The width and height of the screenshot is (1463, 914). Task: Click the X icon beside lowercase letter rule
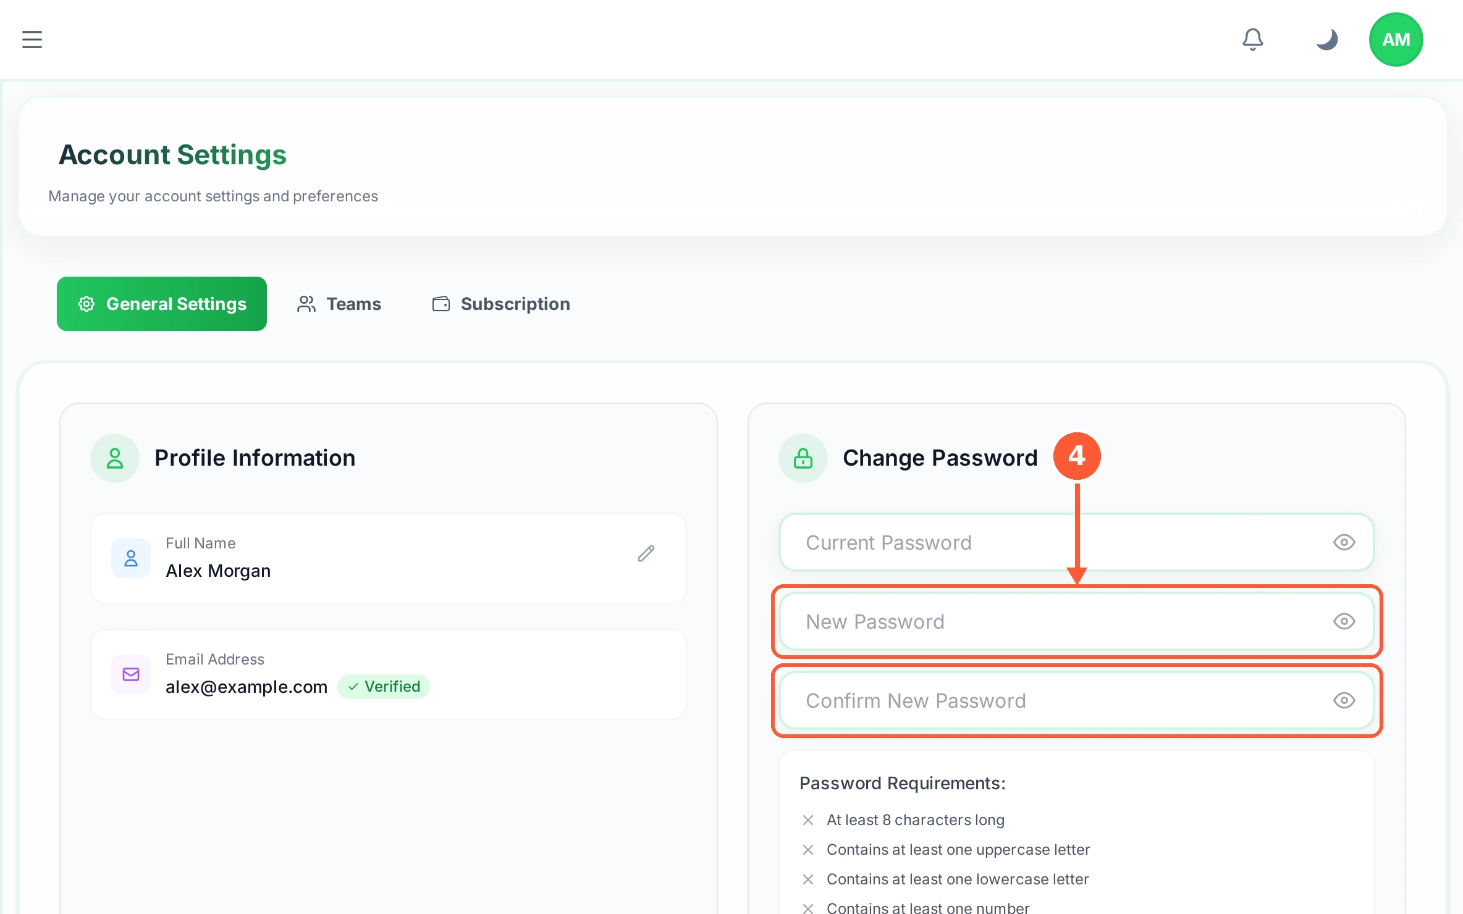[808, 879]
